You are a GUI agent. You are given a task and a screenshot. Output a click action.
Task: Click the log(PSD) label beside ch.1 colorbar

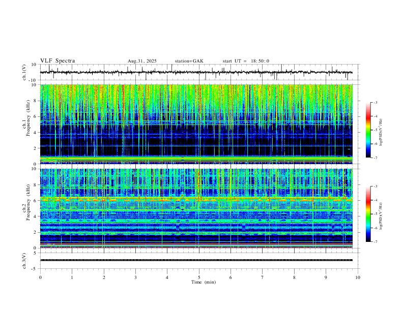(381, 133)
